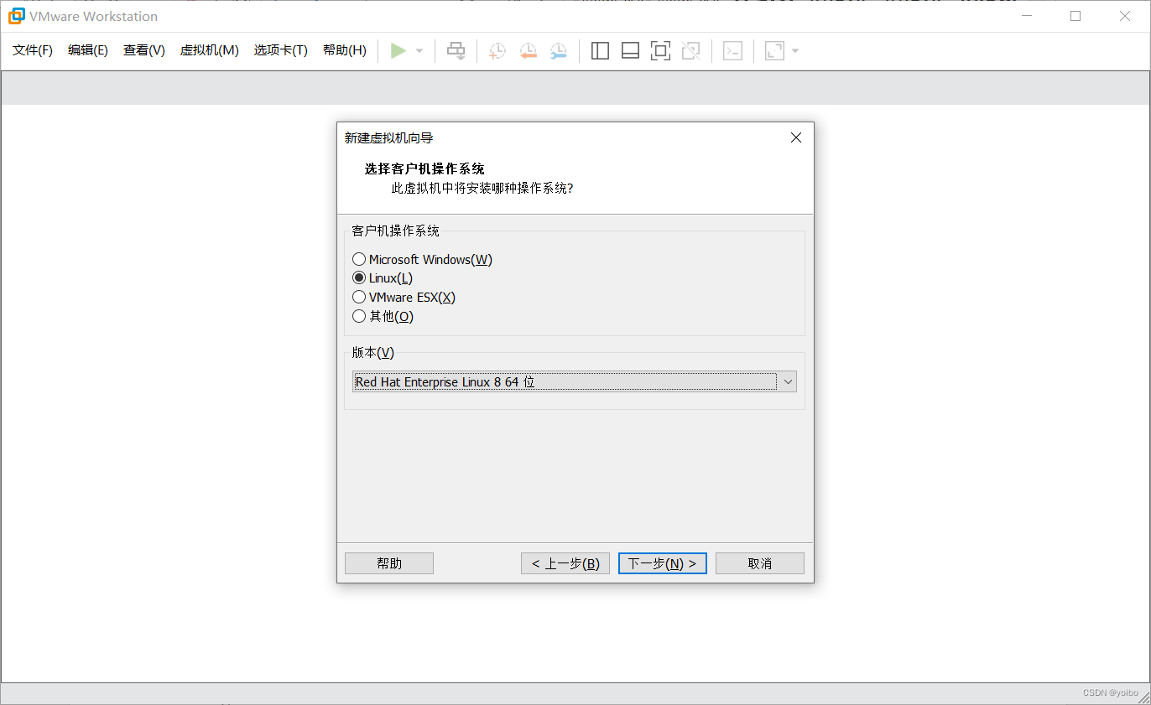The width and height of the screenshot is (1151, 705).
Task: Open the 选项卡(T) menu
Action: 281,50
